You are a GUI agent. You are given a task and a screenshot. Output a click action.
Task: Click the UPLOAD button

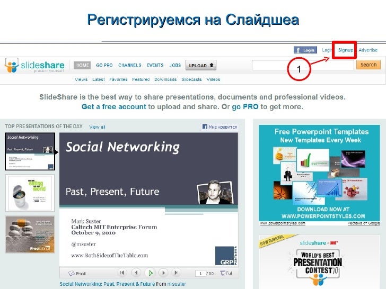tap(201, 66)
